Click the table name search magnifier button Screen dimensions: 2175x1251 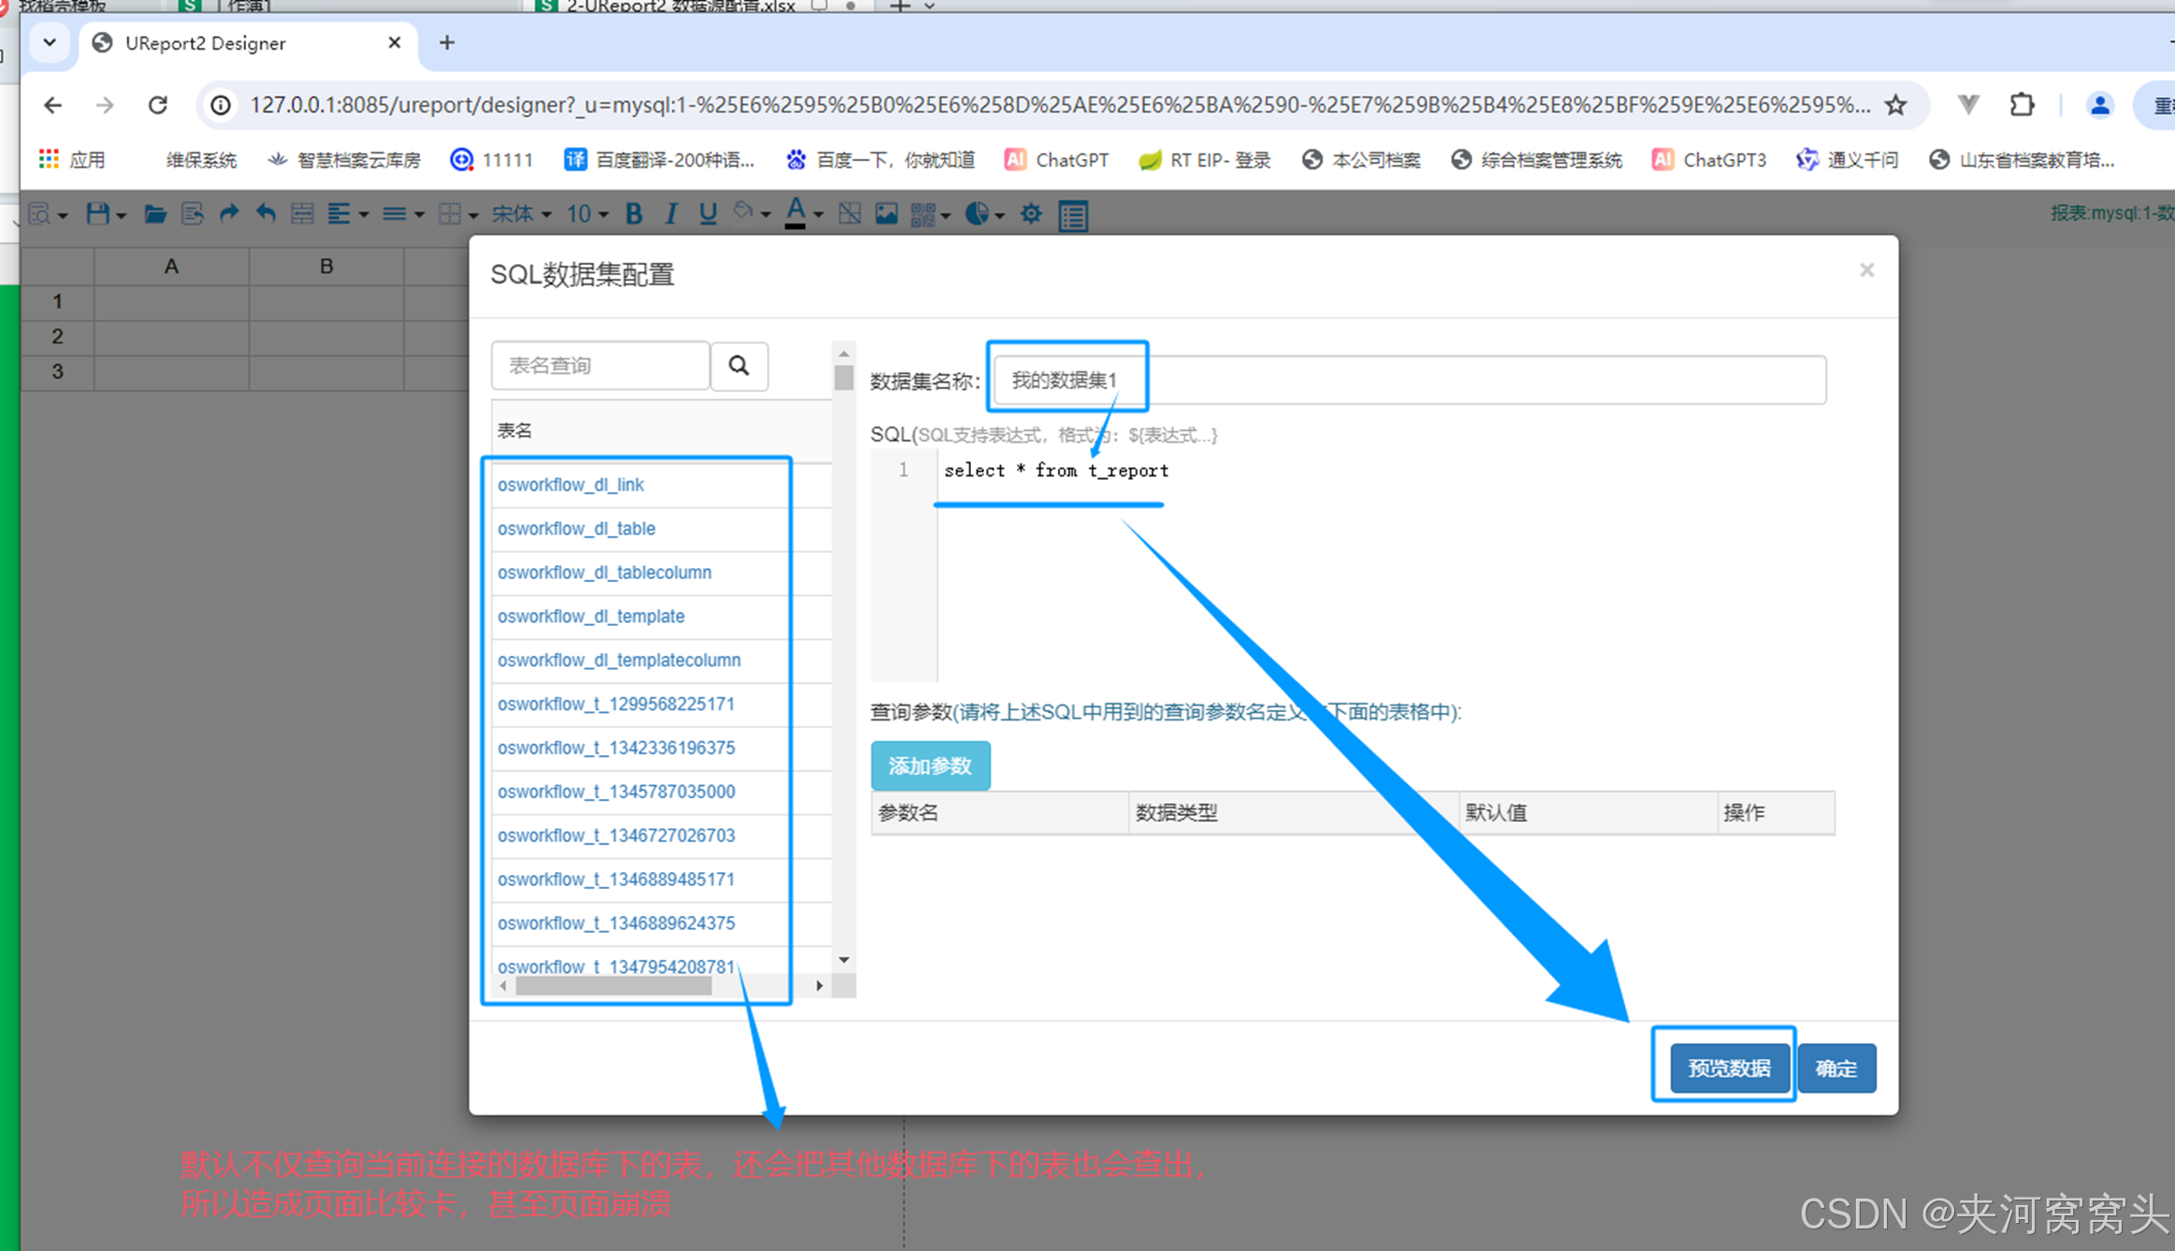(x=739, y=366)
